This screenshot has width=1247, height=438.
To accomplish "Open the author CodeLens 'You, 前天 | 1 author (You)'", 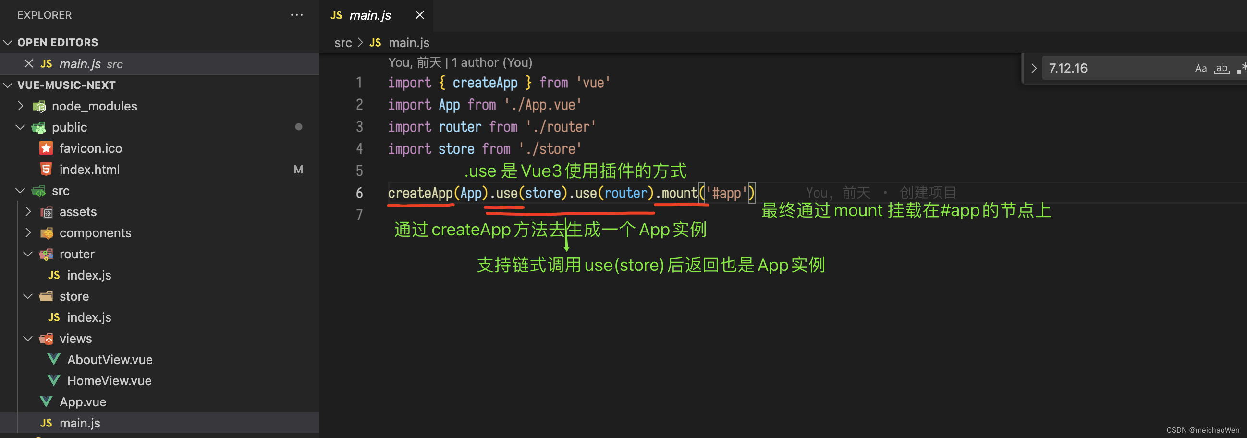I will (x=460, y=62).
